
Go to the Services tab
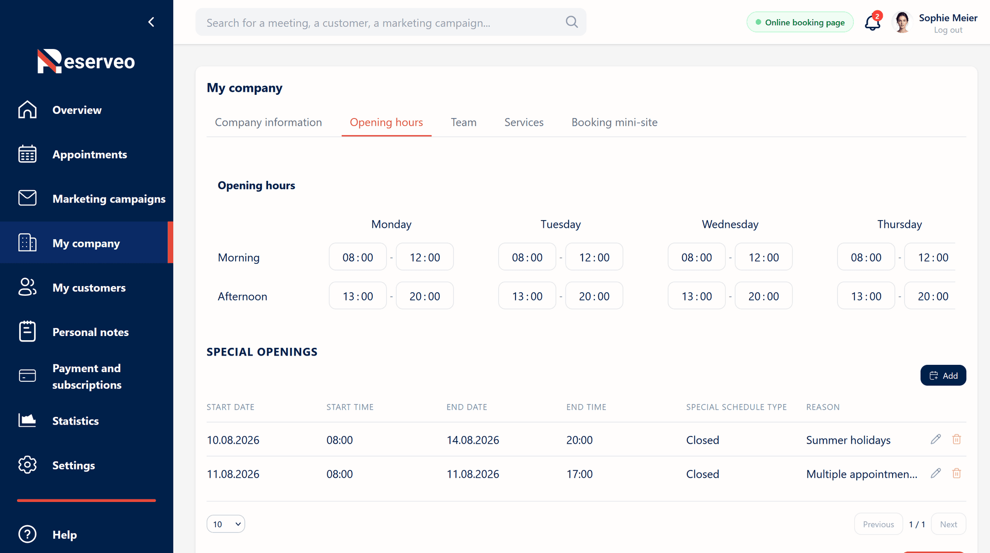[524, 123]
